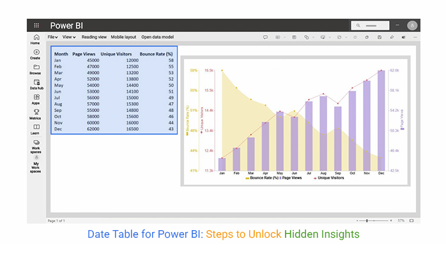Open Apps in the sidebar
The height and width of the screenshot is (255, 446).
[36, 99]
